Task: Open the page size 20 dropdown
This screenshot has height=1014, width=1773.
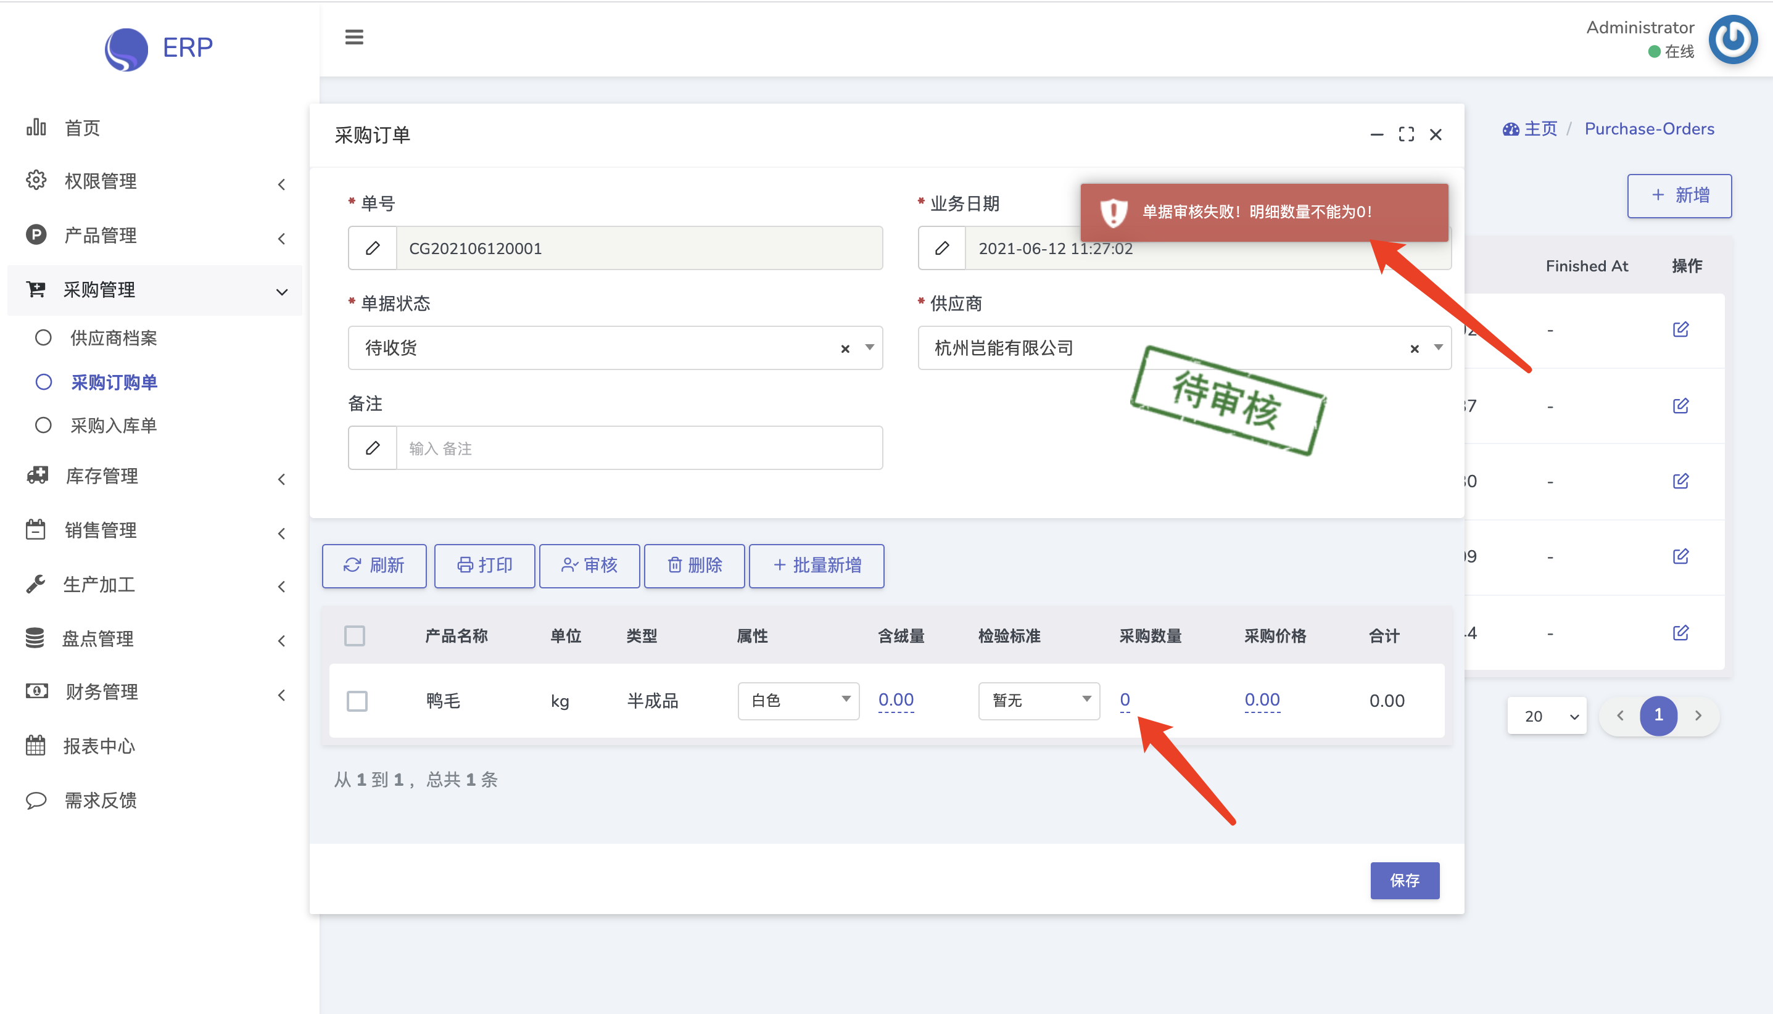Action: (x=1547, y=716)
